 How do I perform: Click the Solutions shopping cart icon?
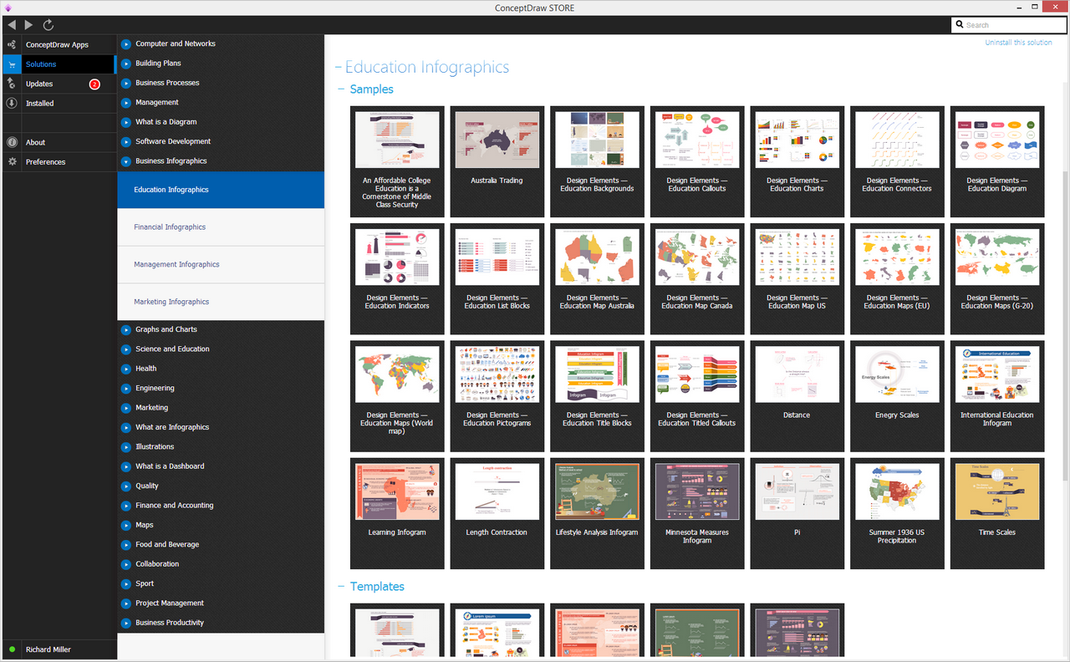[x=12, y=64]
